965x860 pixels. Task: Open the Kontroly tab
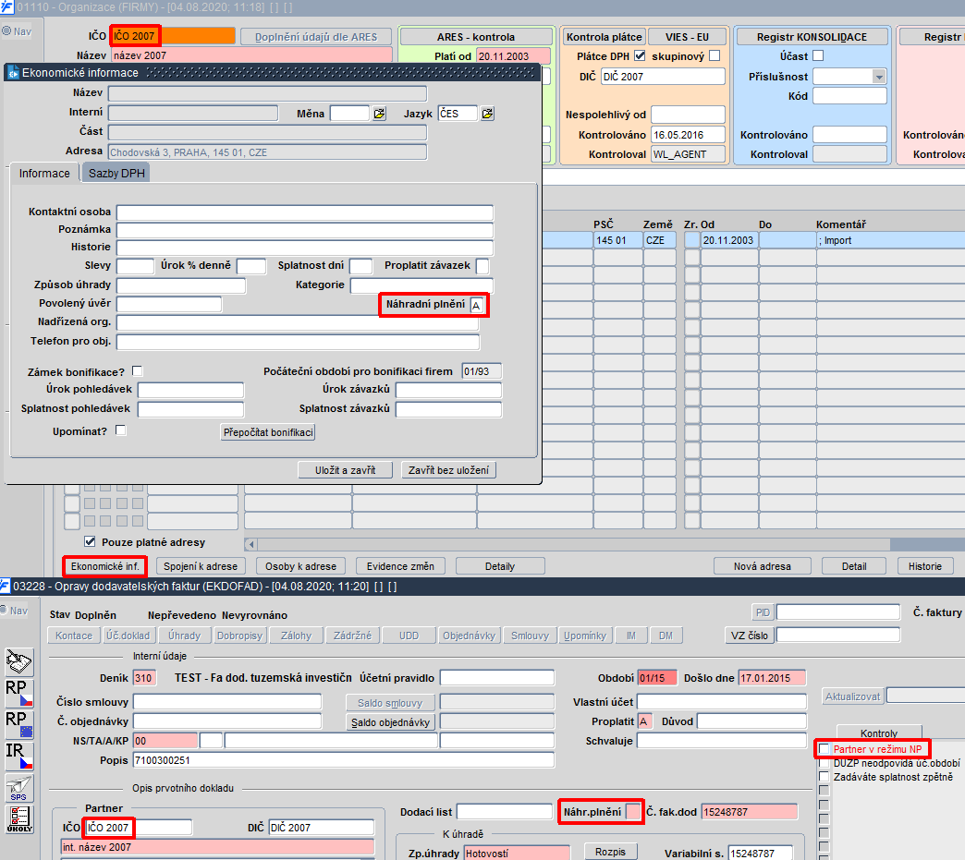pyautogui.click(x=879, y=733)
